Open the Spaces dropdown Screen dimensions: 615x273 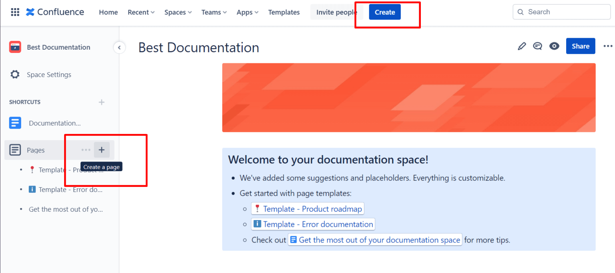click(177, 12)
